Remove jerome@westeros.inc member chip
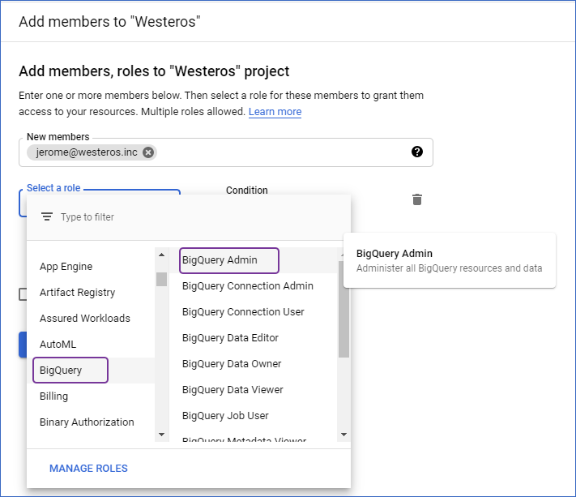This screenshot has width=576, height=497. coord(148,152)
